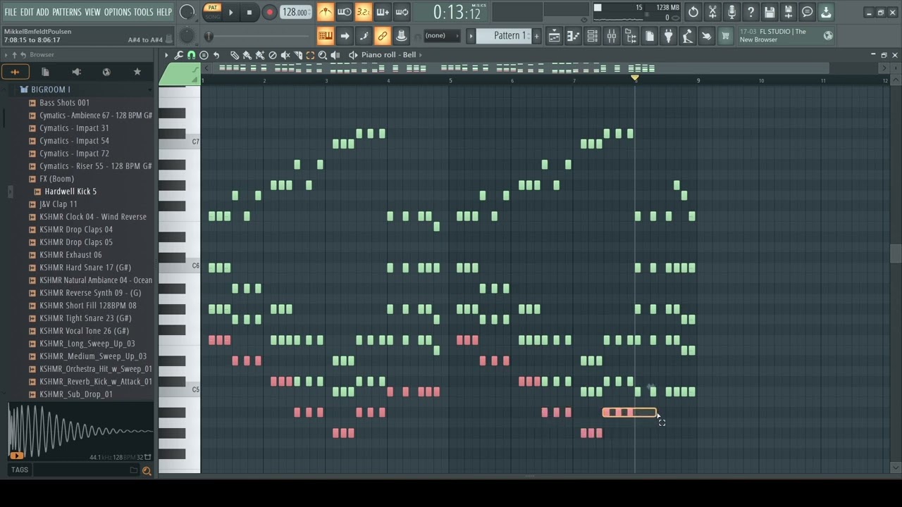Toggle the metronome

(x=325, y=12)
